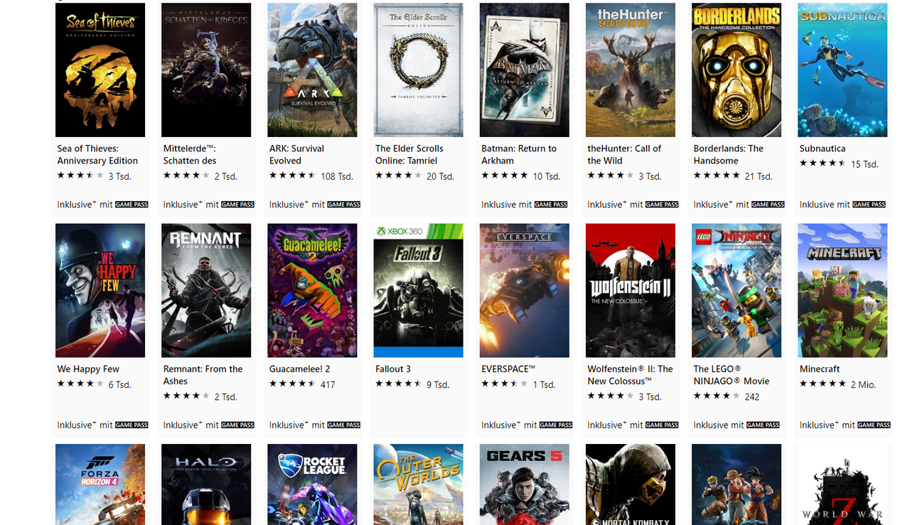The width and height of the screenshot is (910, 525).
Task: Choose the LEGO NINJAGO Movie cover
Action: point(737,291)
